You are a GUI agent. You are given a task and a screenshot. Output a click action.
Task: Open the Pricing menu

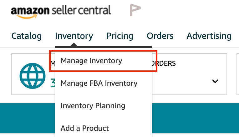click(120, 36)
